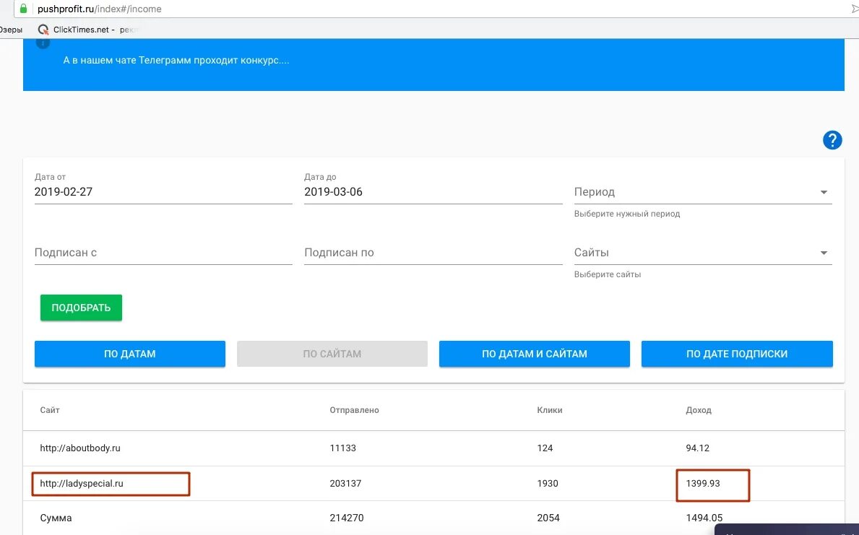Click the Telegram contest banner text
This screenshot has height=535, width=859.
176,60
